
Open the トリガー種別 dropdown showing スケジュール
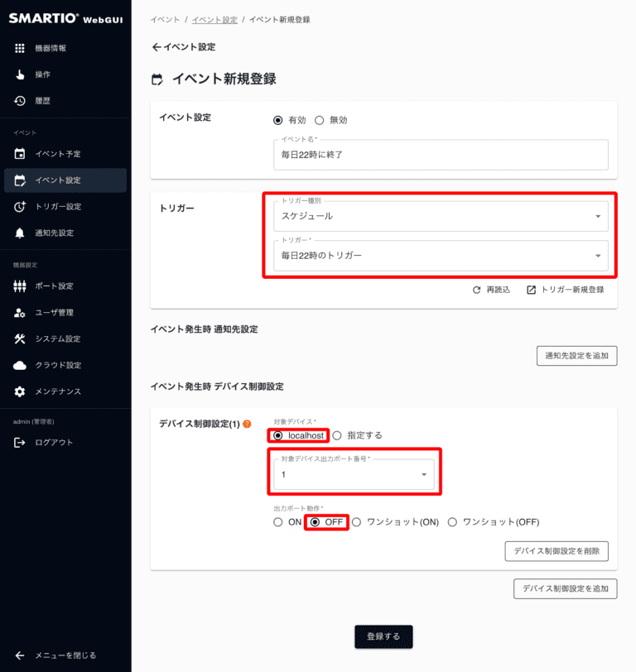point(441,217)
